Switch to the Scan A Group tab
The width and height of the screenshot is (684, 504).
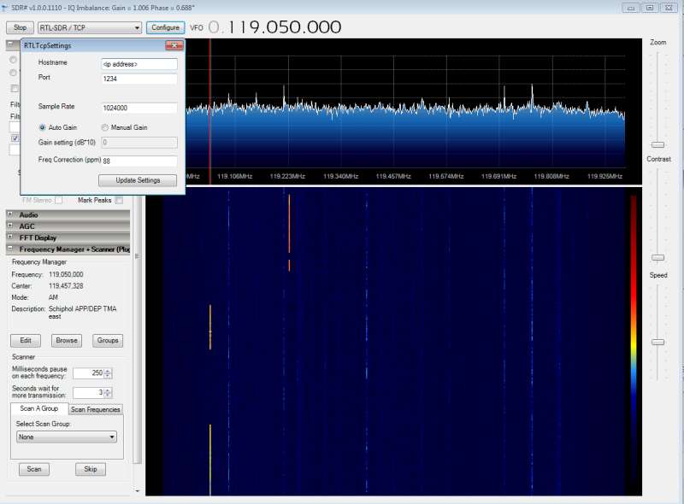pos(39,408)
